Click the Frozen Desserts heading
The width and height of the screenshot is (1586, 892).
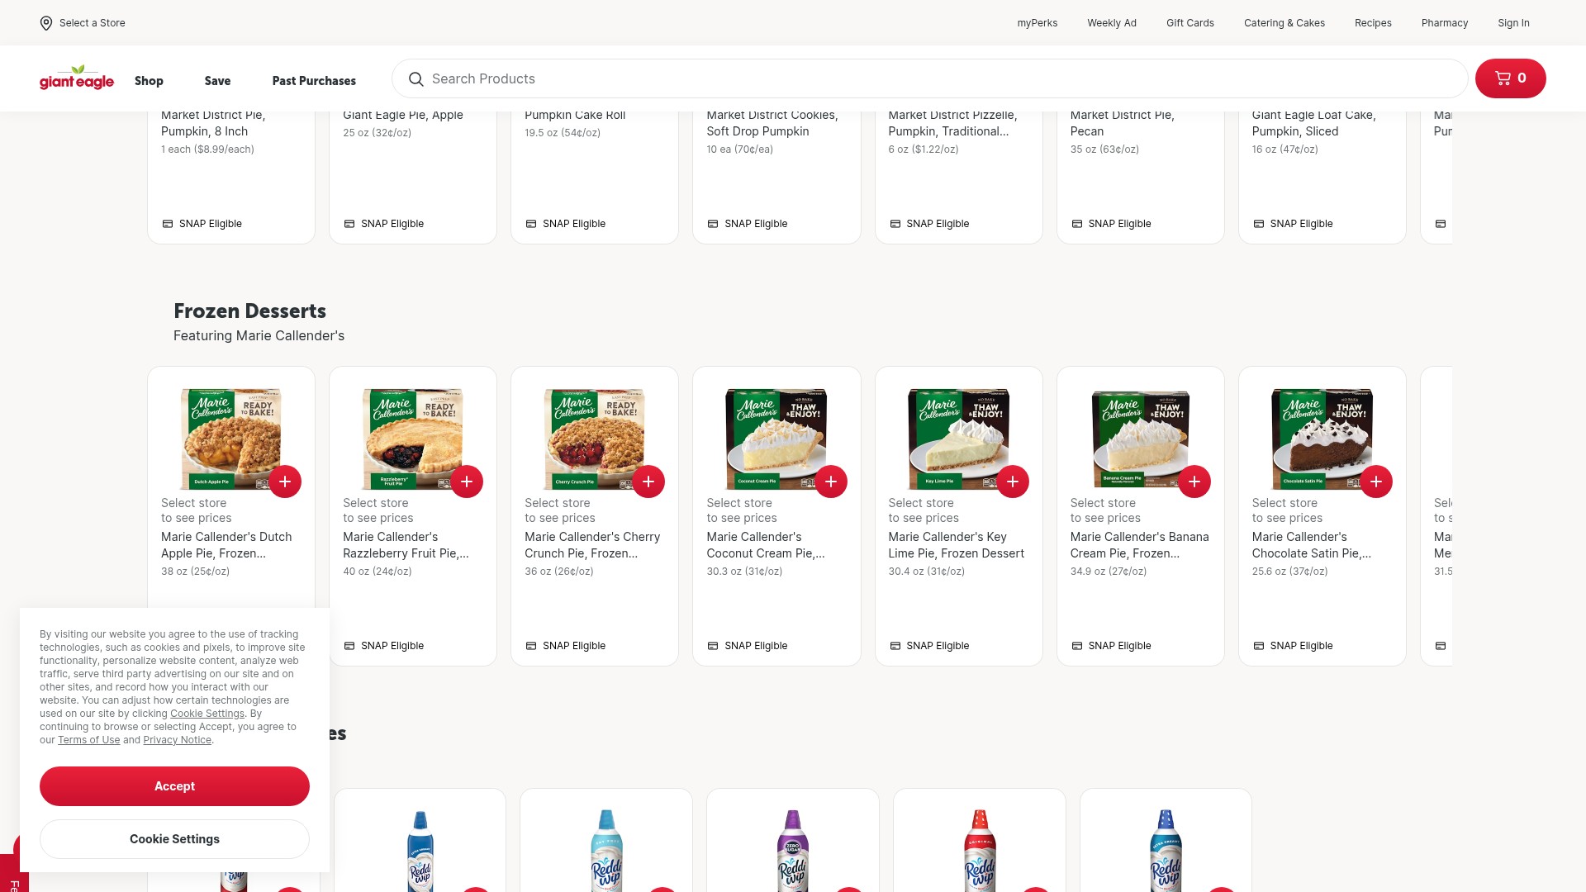pyautogui.click(x=249, y=311)
